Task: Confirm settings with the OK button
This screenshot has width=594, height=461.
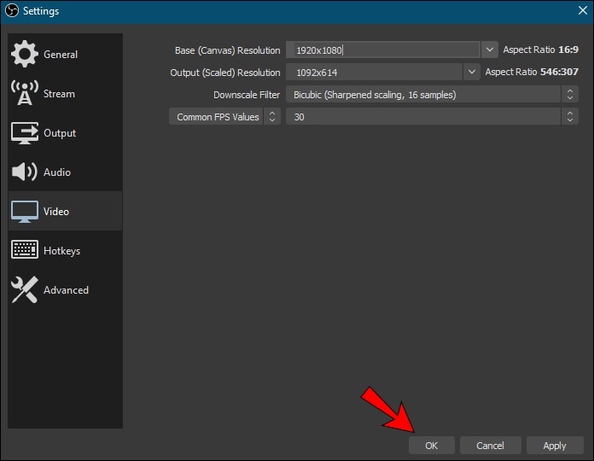Action: coord(432,446)
